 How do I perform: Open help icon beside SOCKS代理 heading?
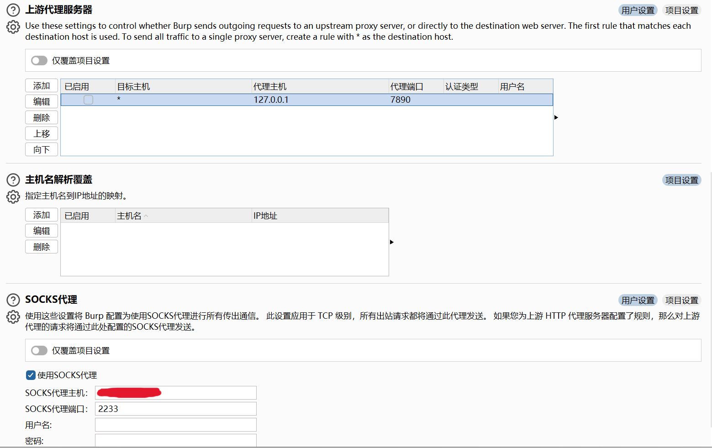[13, 300]
